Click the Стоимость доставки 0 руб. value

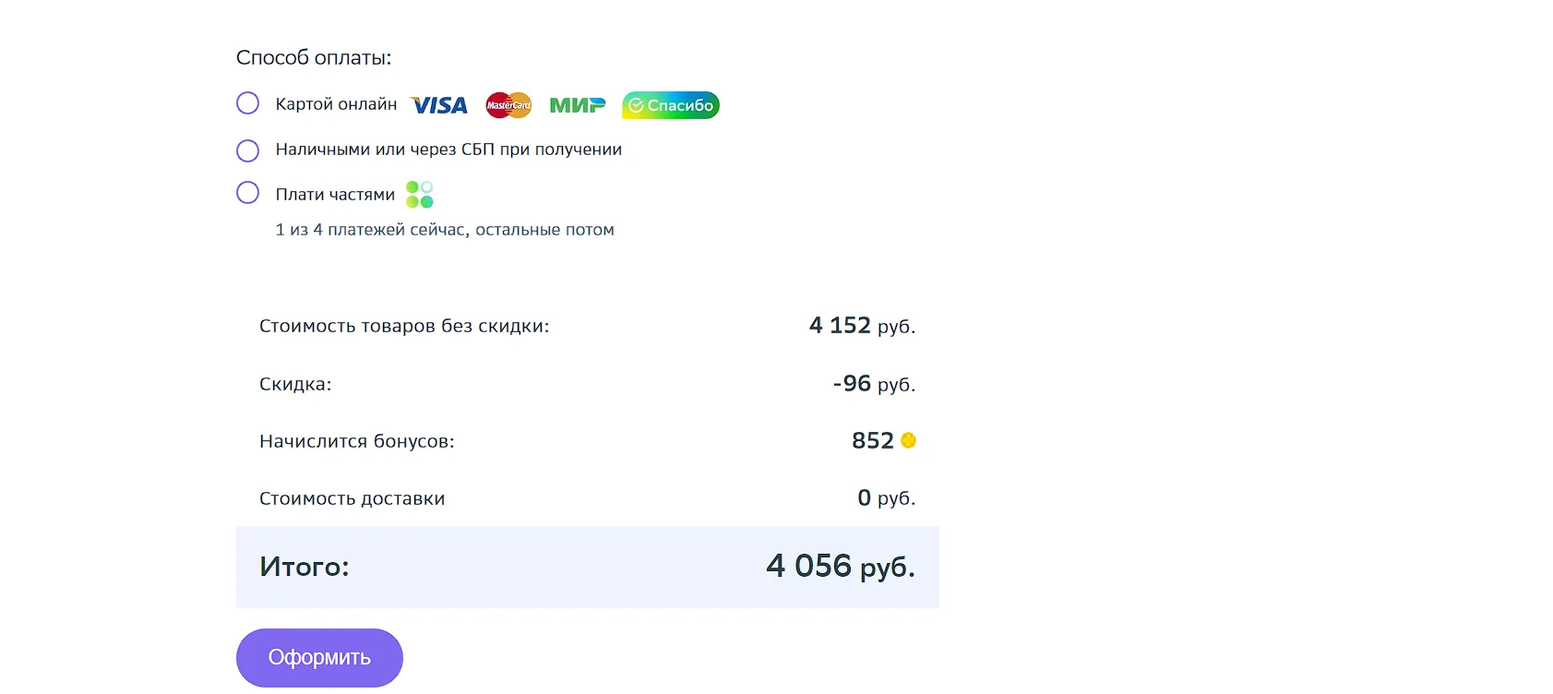(x=886, y=498)
